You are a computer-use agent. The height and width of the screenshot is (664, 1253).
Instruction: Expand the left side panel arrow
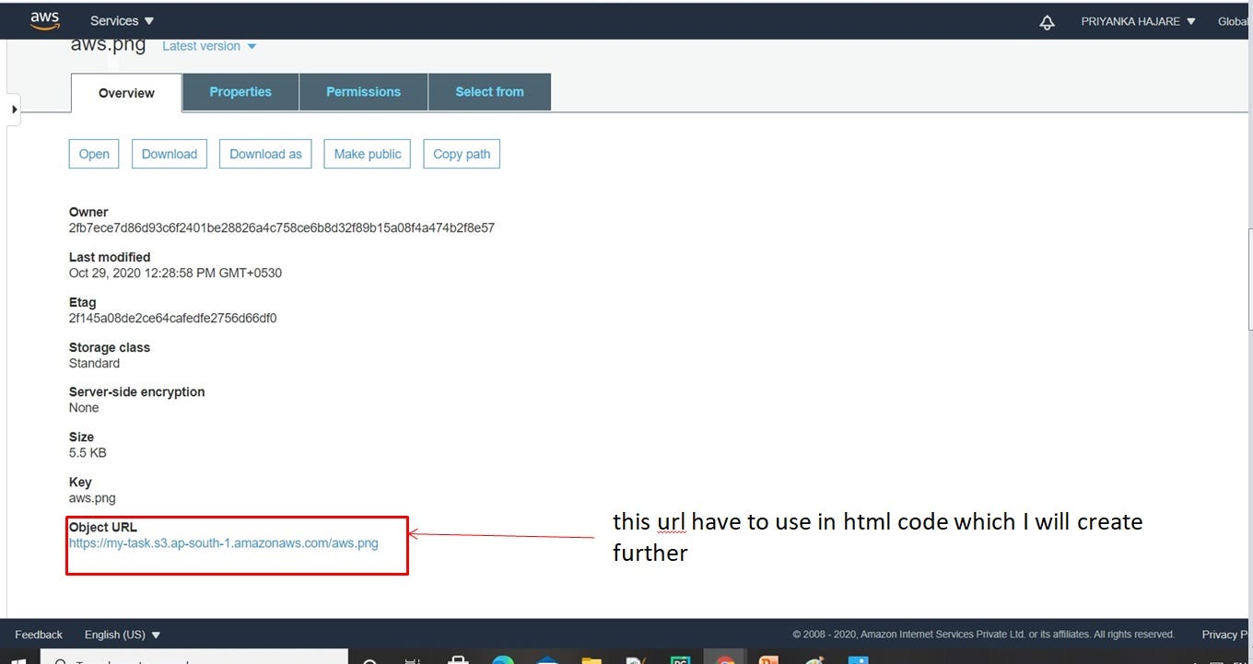click(x=14, y=110)
